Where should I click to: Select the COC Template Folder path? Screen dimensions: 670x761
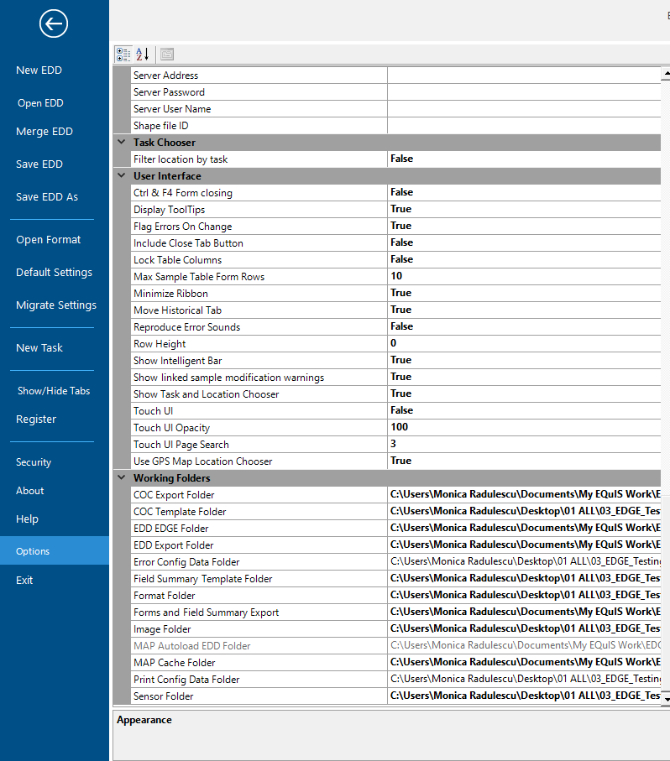click(524, 512)
